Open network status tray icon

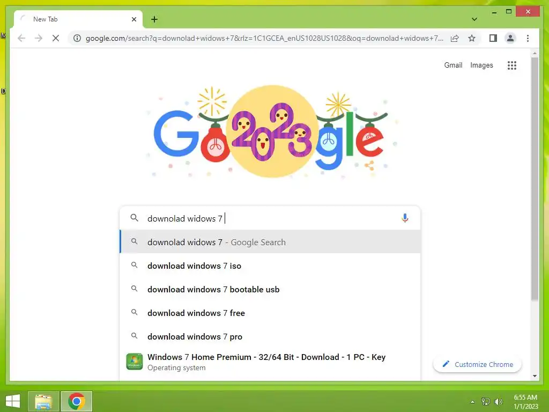(486, 401)
